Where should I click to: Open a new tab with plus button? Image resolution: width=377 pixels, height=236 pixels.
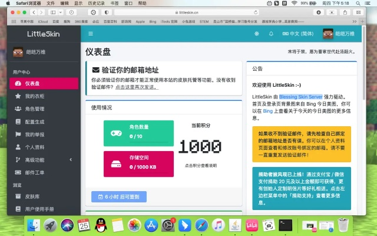click(362, 21)
